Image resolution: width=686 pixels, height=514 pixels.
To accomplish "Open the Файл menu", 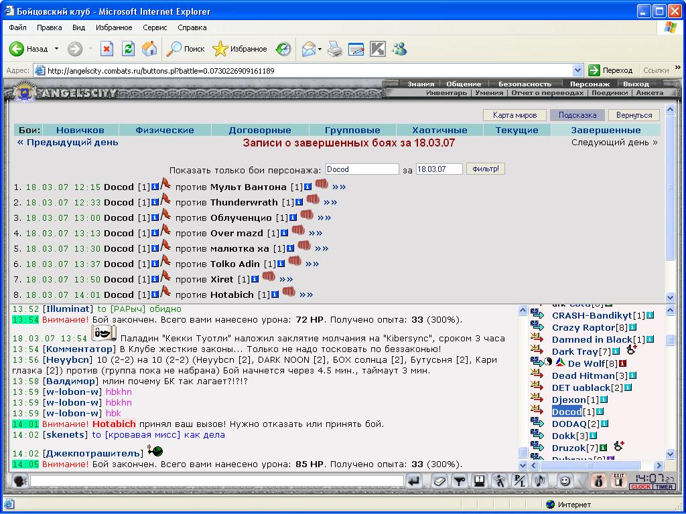I will [x=17, y=27].
